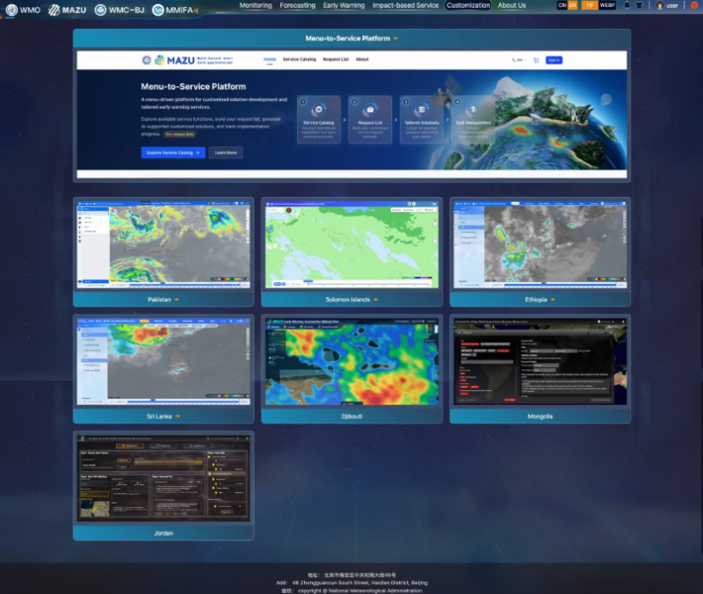Open notifications bell icon
Image resolution: width=703 pixels, height=594 pixels.
pos(627,5)
